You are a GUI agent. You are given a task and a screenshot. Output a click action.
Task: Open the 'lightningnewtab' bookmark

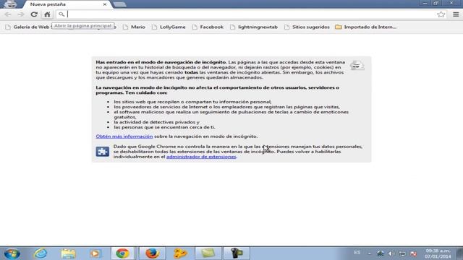(254, 27)
